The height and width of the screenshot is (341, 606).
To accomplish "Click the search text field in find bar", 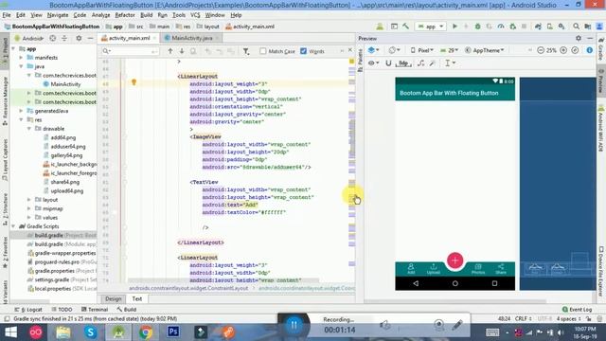I will tap(131, 51).
